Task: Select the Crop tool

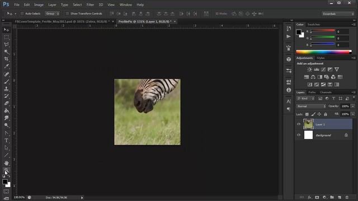Action: (6, 59)
